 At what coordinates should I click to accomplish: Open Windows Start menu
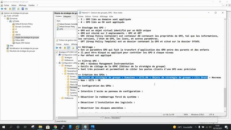coord(3,127)
